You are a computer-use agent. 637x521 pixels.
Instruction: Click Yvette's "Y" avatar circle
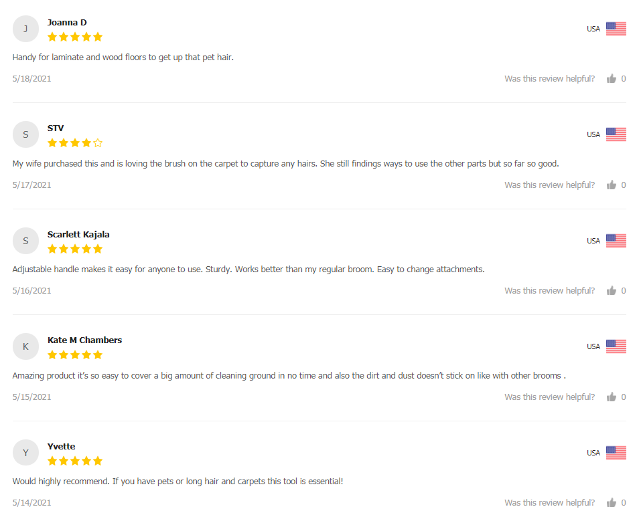(25, 453)
